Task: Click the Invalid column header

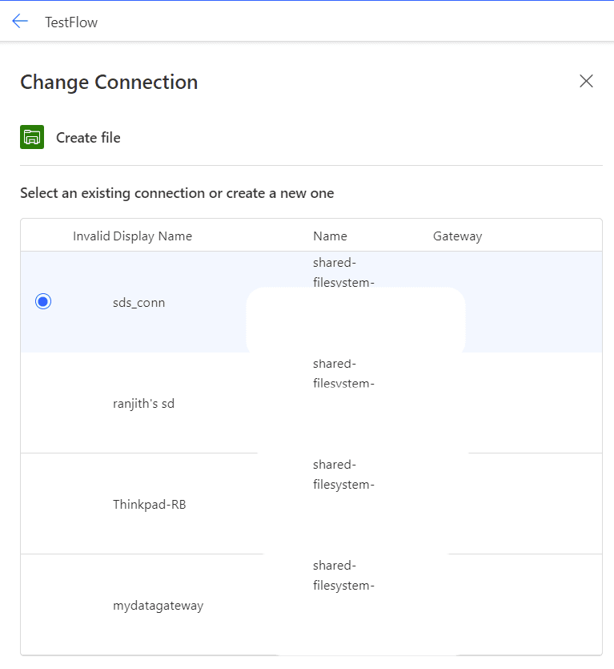Action: click(91, 236)
